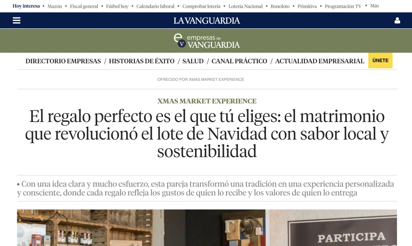Follow the Mazón trending link
This screenshot has height=246, width=412.
[x=55, y=6]
